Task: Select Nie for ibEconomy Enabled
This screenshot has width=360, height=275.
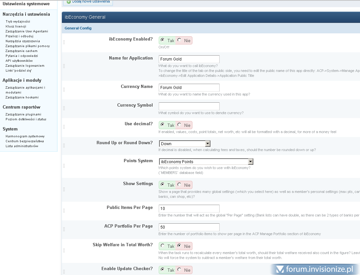Action: pyautogui.click(x=179, y=40)
